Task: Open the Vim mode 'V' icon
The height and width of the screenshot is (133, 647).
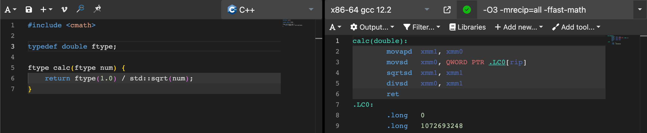Action: coord(64,10)
